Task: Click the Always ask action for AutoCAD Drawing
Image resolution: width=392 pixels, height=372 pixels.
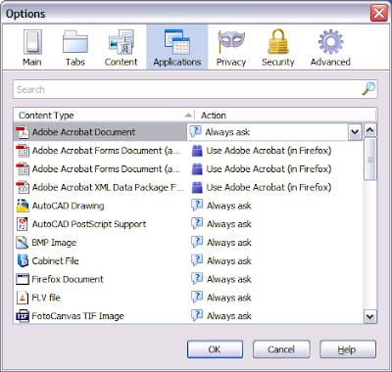Action: coord(221,206)
